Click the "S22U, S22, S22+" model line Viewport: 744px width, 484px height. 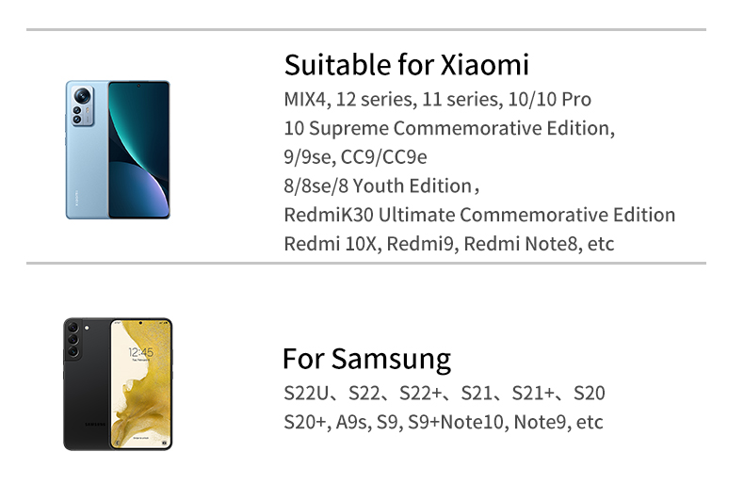point(445,394)
